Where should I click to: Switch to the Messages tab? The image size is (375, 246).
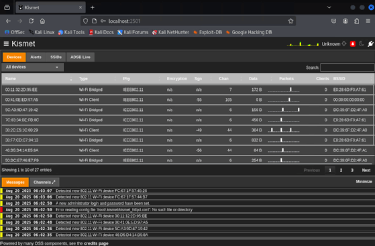tap(15, 182)
